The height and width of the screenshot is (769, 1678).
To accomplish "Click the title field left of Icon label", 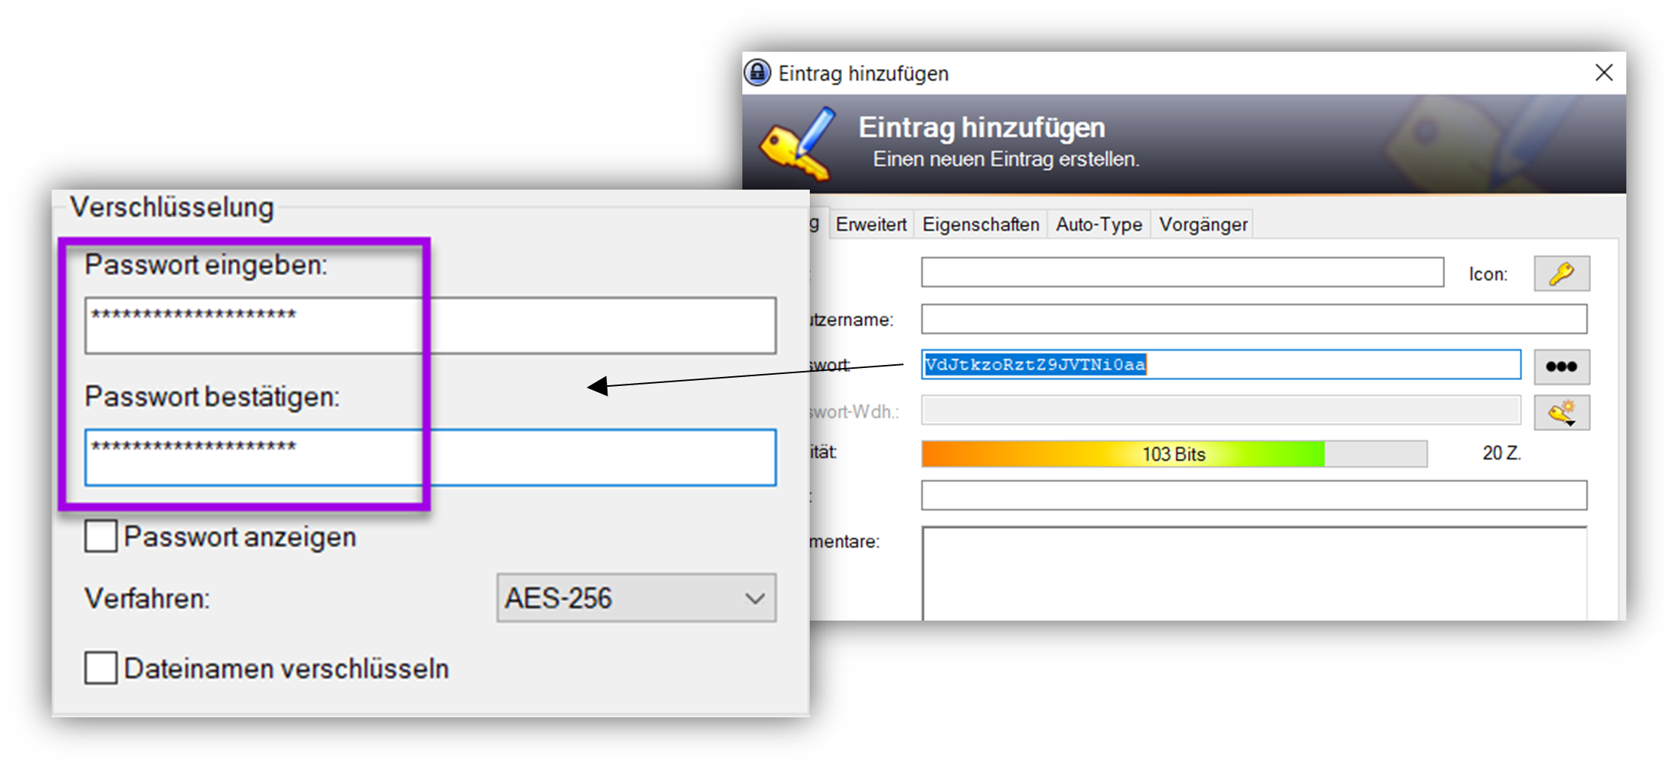I will [1182, 272].
